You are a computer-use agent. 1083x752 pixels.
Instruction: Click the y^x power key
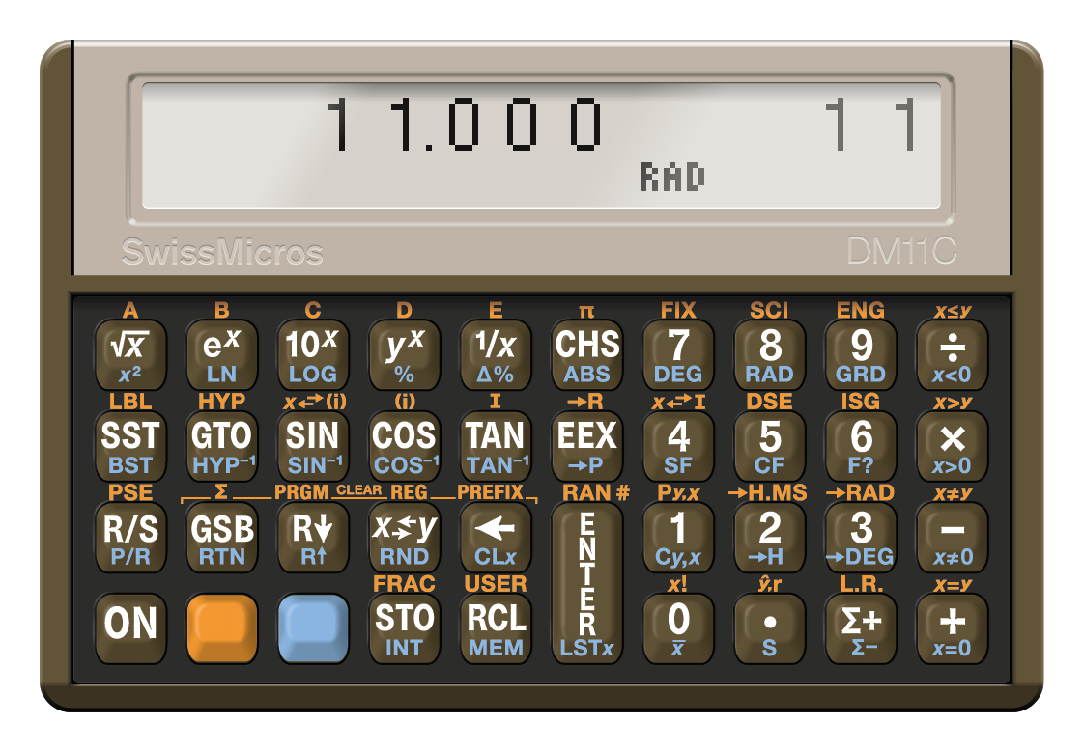click(x=404, y=355)
